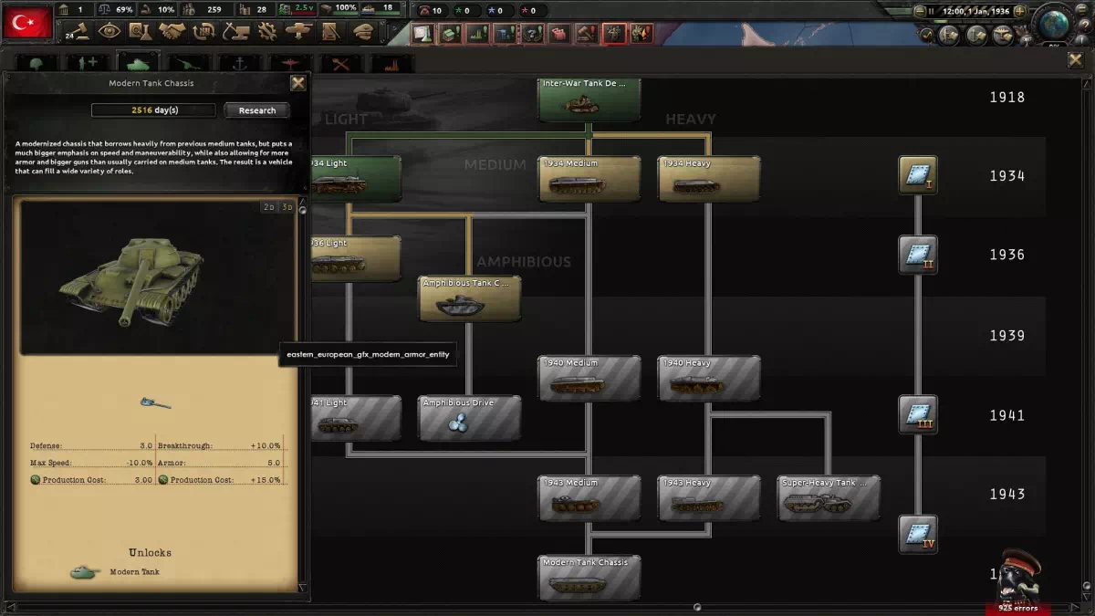Select the armor upgrade IV node
The height and width of the screenshot is (616, 1095).
pos(917,534)
